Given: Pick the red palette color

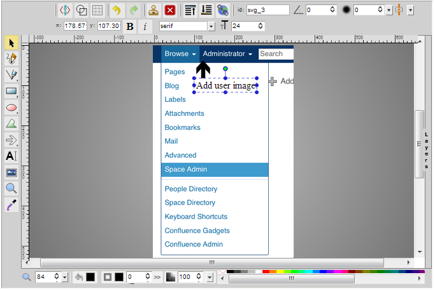Looking at the screenshot, I should point(266,272).
